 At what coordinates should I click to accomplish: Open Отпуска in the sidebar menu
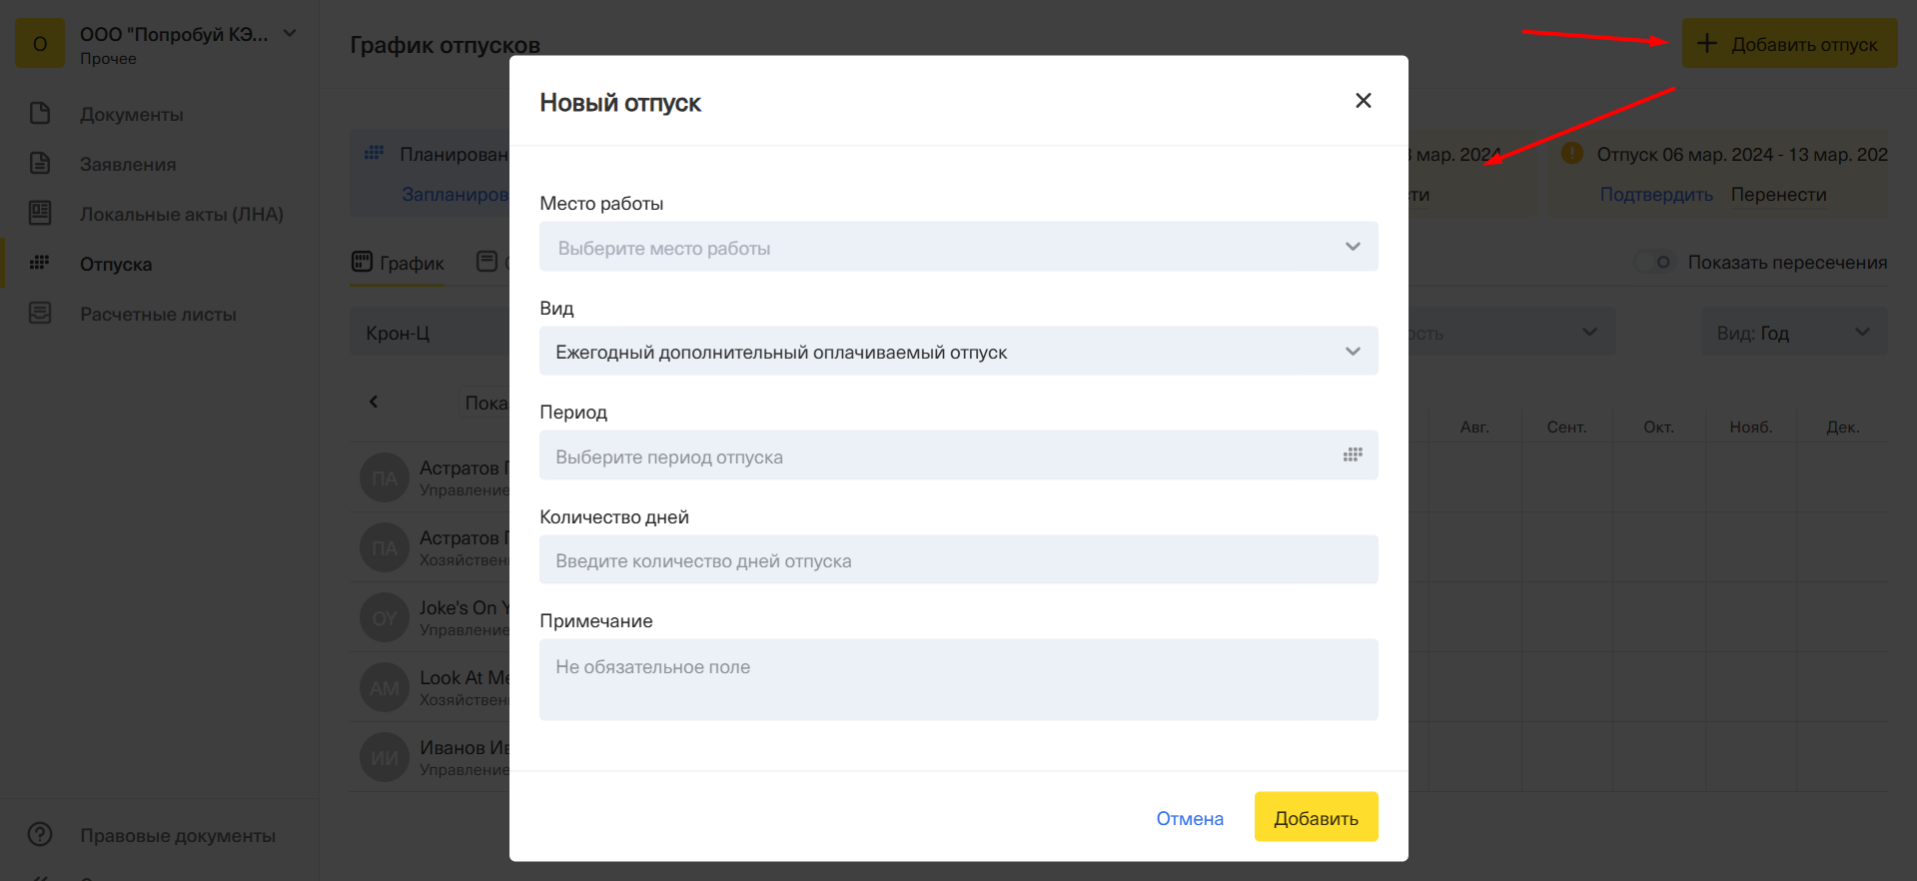coord(116,264)
